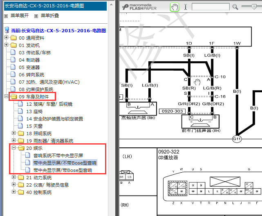
Task: Click the 07 加热通风及空调 page icon
Action: click(x=13, y=82)
